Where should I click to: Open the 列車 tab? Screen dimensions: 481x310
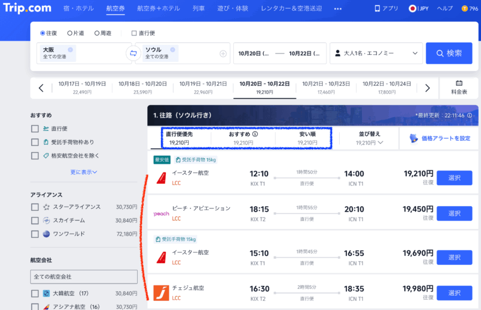[x=198, y=8]
